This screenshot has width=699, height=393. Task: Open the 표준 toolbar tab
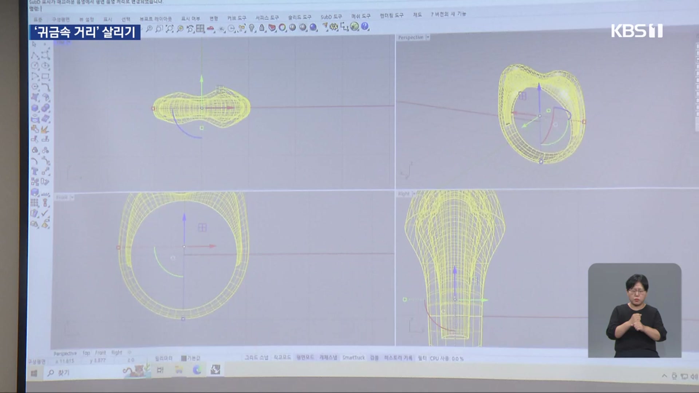tap(38, 20)
